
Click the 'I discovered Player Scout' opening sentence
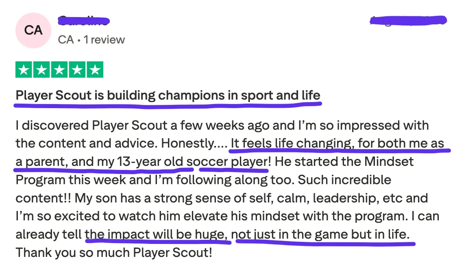(92, 125)
